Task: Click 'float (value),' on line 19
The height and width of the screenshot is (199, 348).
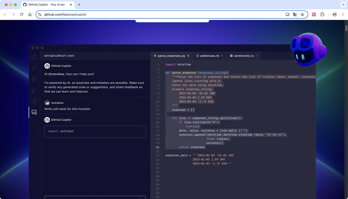Action: [x=218, y=139]
